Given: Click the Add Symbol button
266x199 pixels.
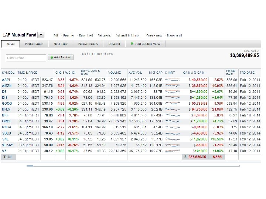Looking at the screenshot, I should 61,57.
